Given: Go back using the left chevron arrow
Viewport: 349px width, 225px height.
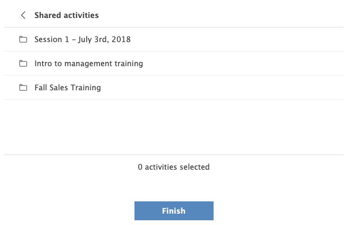Looking at the screenshot, I should click(x=23, y=15).
